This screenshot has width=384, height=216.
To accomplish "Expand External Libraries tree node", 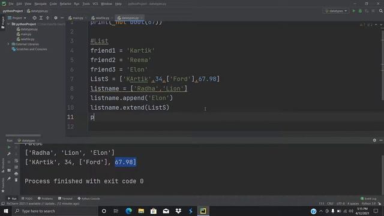I will (x=8, y=44).
